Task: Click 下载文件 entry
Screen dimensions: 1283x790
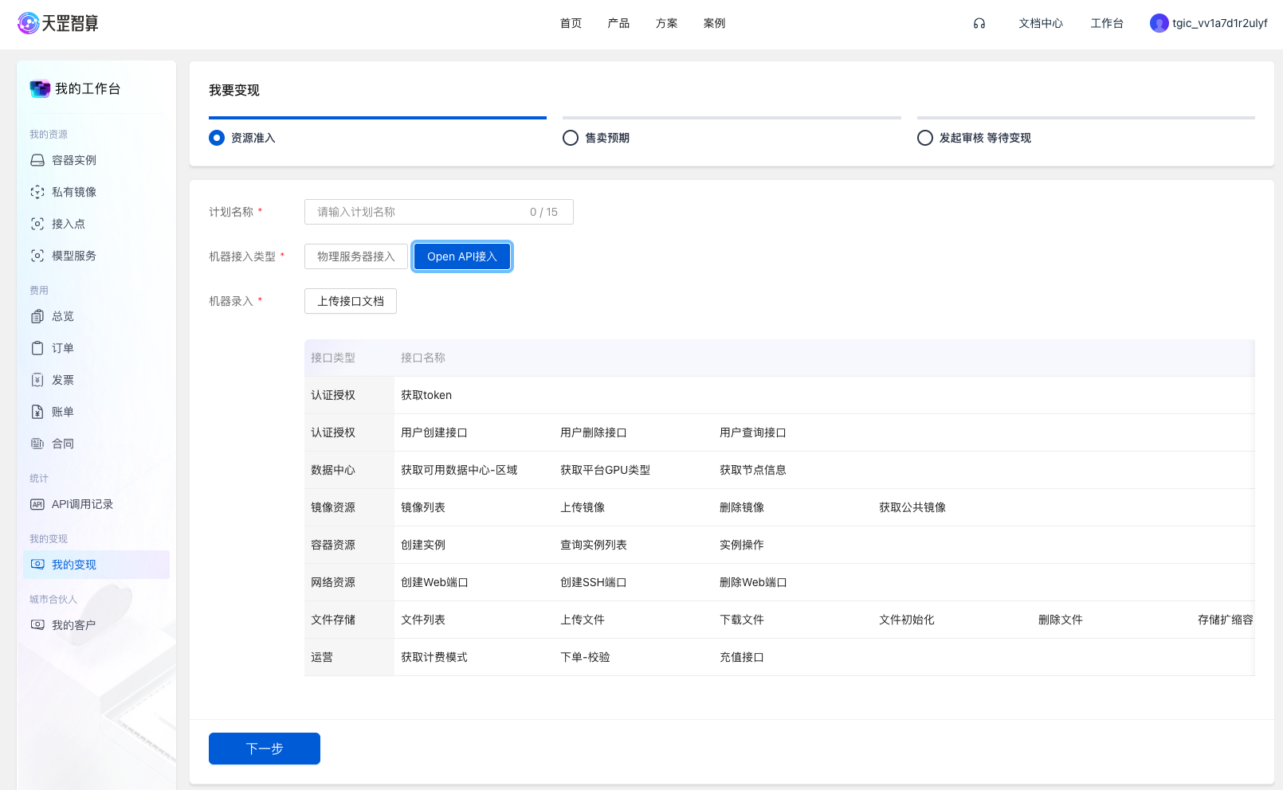Action: (x=742, y=620)
